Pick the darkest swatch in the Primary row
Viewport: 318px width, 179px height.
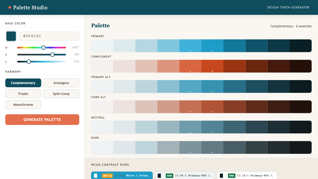click(301, 46)
